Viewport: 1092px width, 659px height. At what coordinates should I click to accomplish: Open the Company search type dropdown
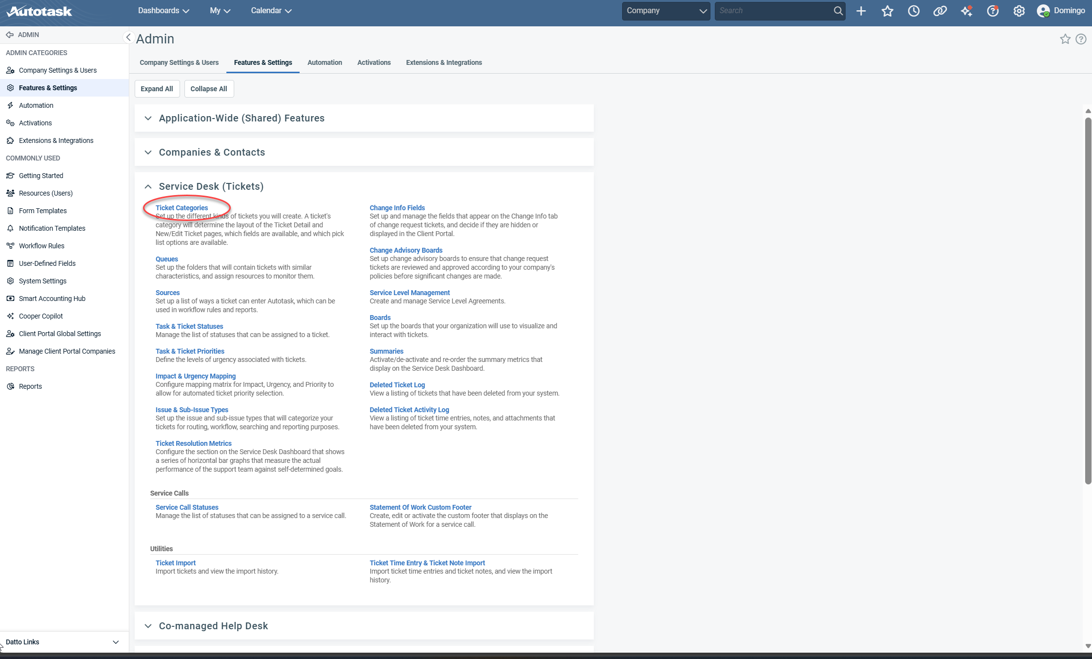(x=666, y=11)
